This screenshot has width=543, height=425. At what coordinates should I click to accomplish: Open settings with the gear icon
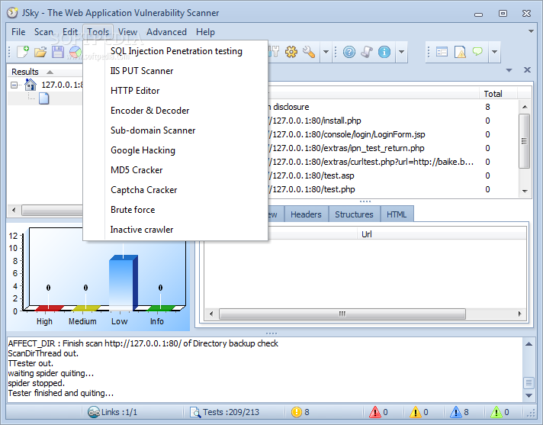[291, 52]
